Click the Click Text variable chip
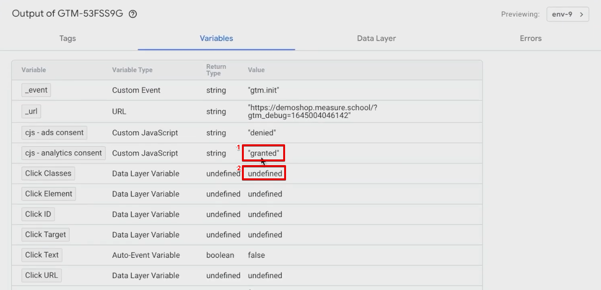Screen dimensions: 601x290 42,255
